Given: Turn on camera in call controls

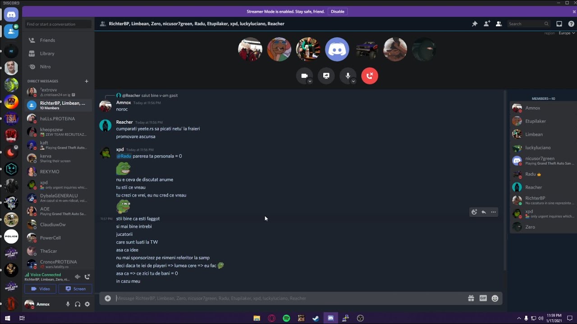Looking at the screenshot, I should pyautogui.click(x=304, y=76).
